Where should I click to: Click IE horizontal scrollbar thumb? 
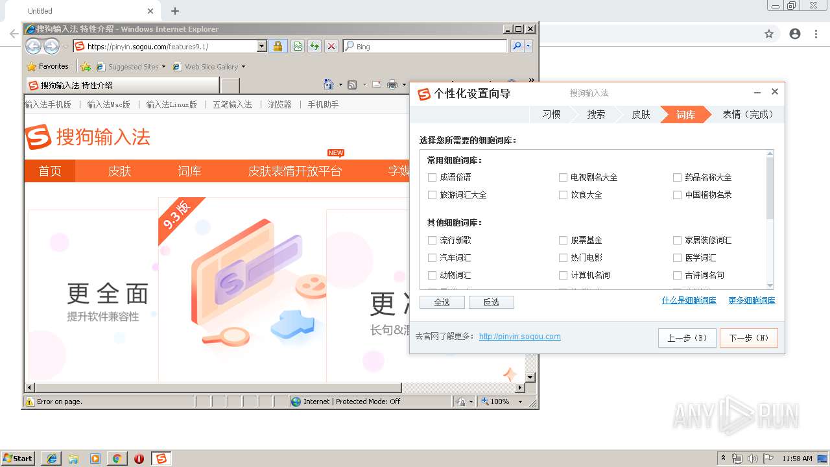217,388
